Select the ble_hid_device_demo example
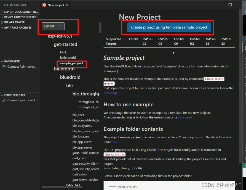Screen dimensions: 246x190 (86, 131)
